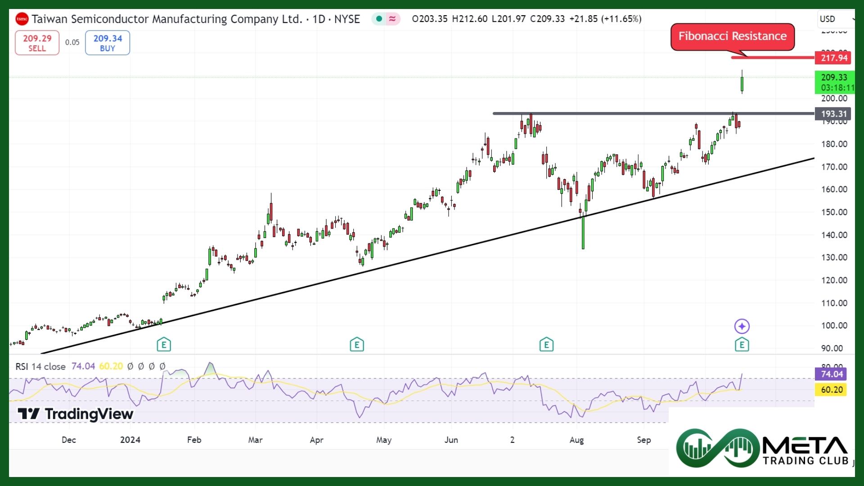This screenshot has width=864, height=486.
Task: Click the 150.00 price axis label
Action: point(834,212)
